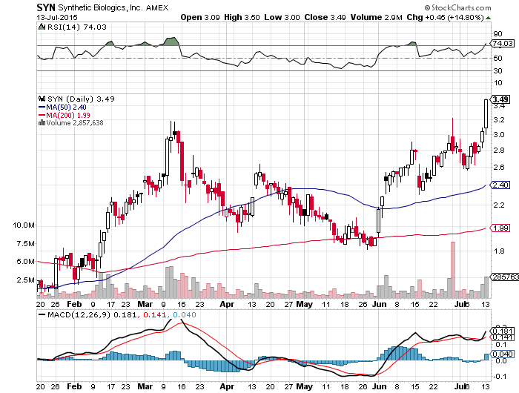Click the 3.49 last price tag
Screen dimensions: 519x393
pos(500,99)
